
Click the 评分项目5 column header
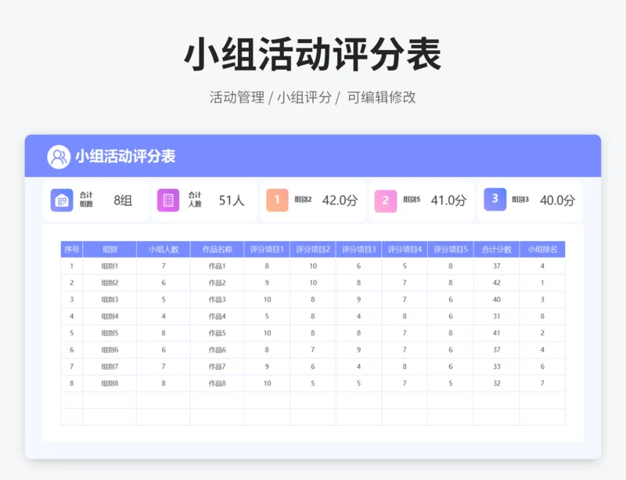tap(451, 249)
